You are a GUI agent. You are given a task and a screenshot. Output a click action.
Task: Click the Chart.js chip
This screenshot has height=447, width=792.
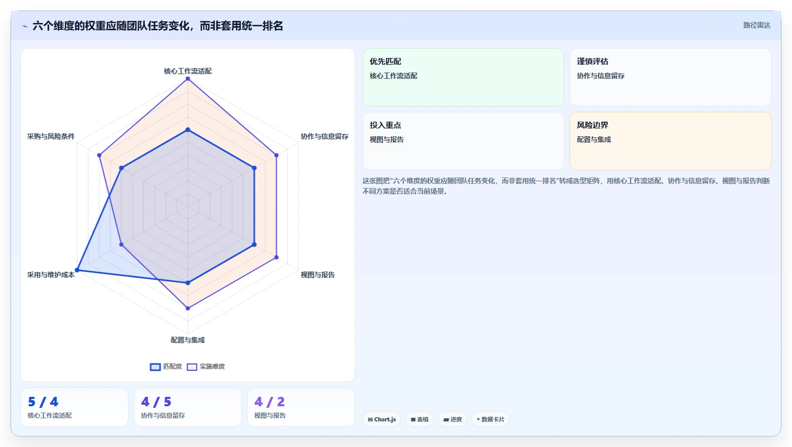pyautogui.click(x=382, y=419)
